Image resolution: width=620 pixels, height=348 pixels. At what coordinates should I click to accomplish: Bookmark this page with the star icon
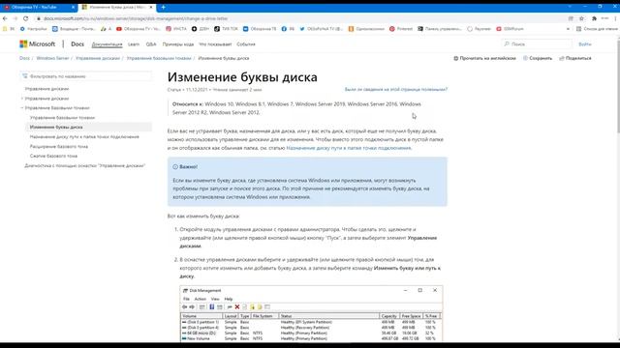pos(581,18)
